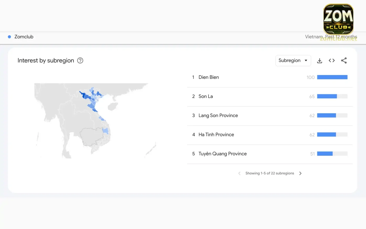Click Dien Bien's full blue value bar

332,77
